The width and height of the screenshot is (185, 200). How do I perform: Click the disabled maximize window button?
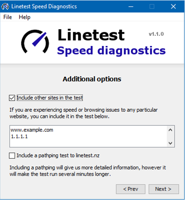click(152, 6)
